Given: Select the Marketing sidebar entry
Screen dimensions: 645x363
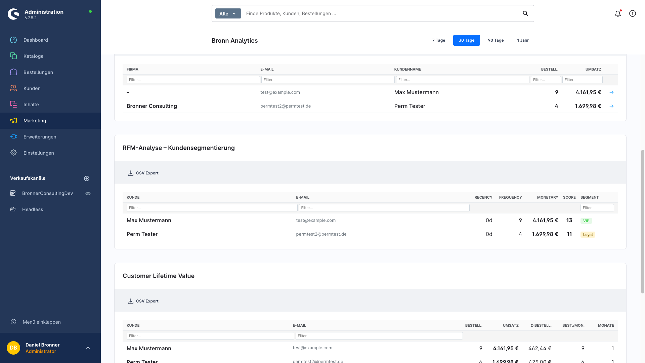Looking at the screenshot, I should (x=35, y=121).
